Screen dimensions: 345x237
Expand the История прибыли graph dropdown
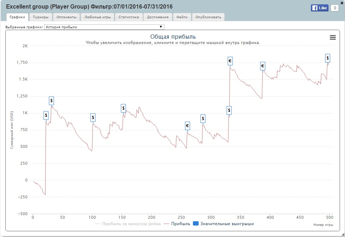point(104,27)
